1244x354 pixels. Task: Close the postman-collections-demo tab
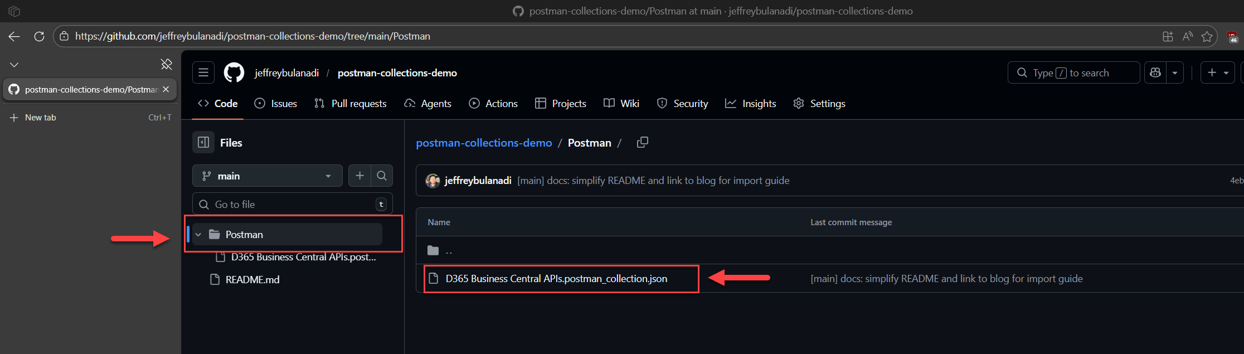pos(166,89)
